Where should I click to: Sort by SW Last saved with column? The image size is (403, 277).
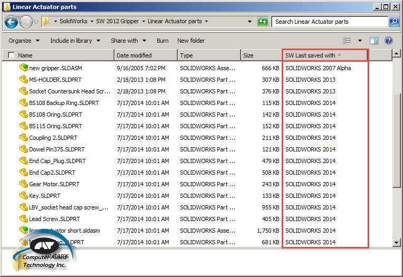(325, 55)
